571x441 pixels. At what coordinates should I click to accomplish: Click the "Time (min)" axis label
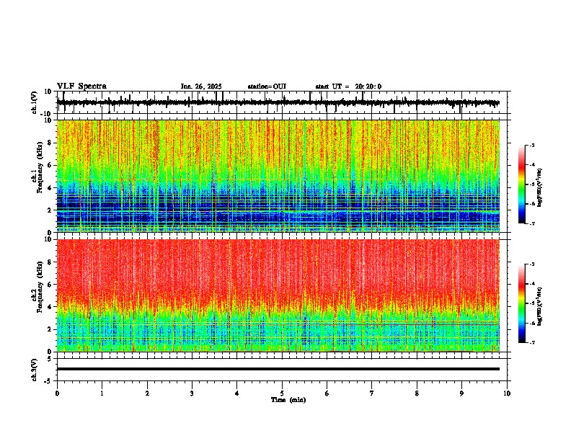pyautogui.click(x=288, y=400)
